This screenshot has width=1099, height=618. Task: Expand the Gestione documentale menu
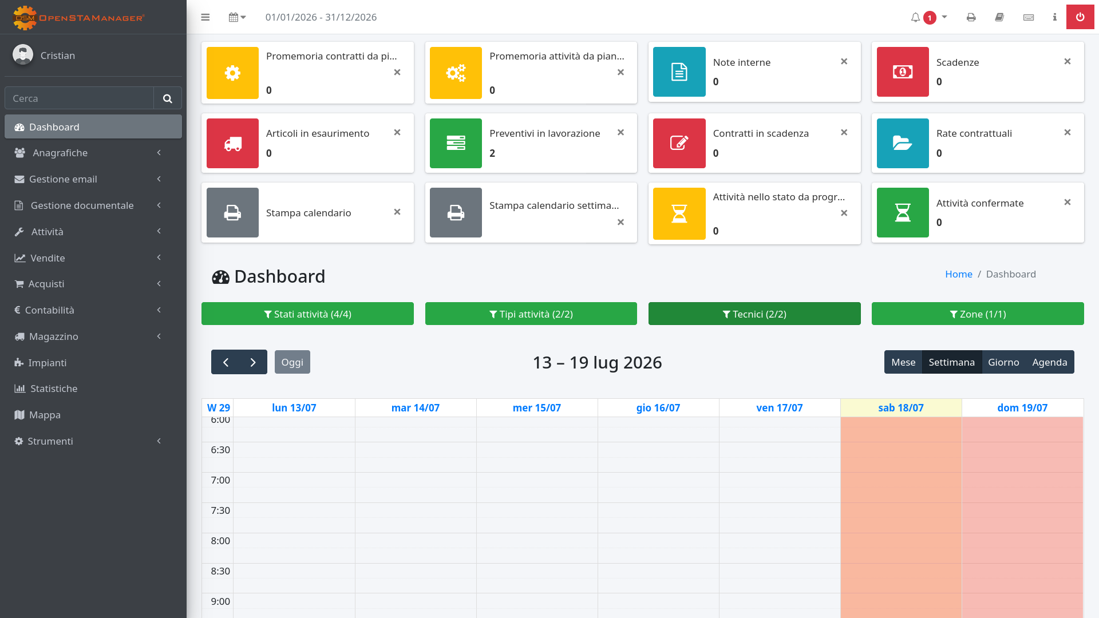pos(93,205)
